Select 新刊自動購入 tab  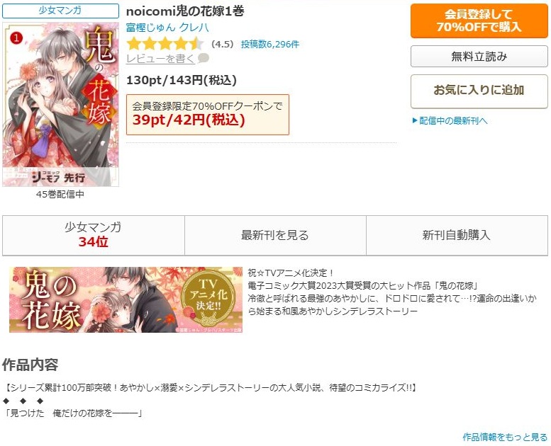pos(457,235)
